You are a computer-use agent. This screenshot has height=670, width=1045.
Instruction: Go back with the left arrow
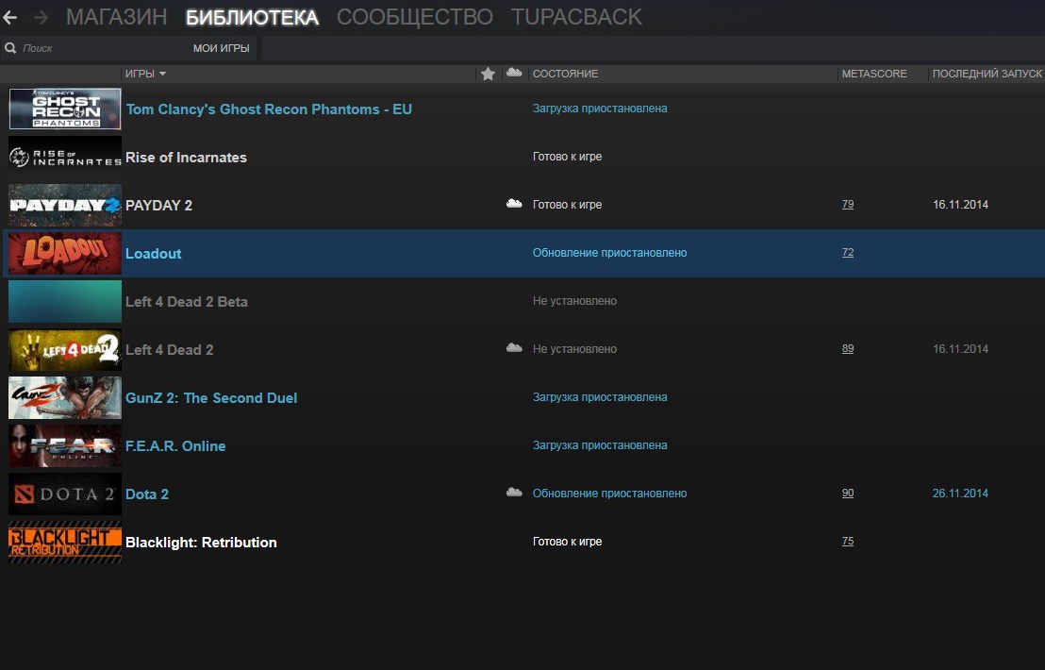(10, 17)
